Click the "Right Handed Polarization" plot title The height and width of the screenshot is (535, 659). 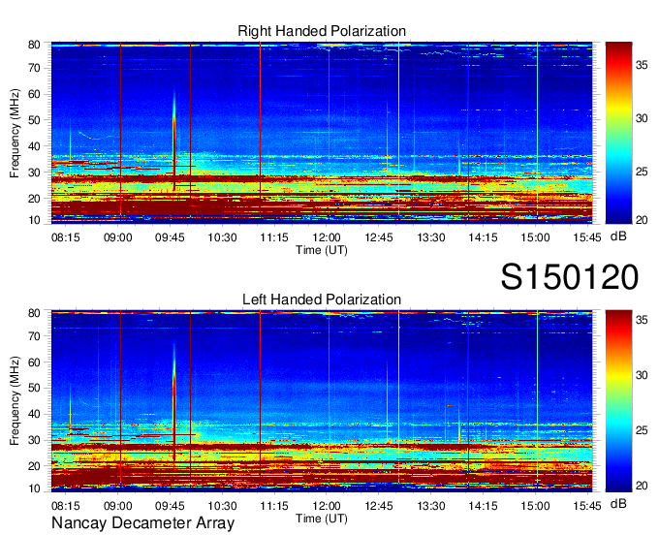322,31
